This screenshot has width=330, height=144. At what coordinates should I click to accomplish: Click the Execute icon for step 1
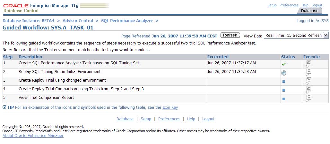pyautogui.click(x=307, y=64)
